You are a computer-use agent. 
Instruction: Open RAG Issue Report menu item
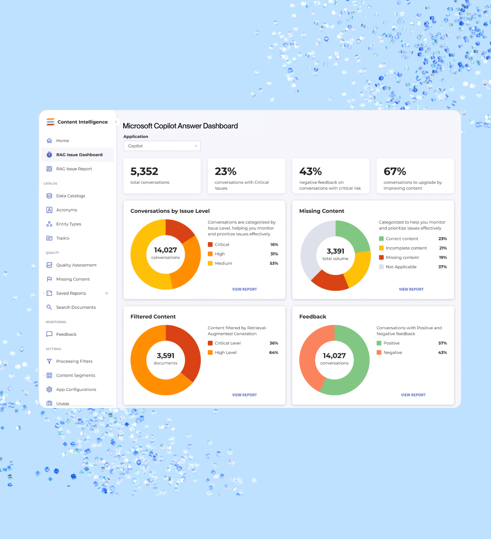coord(77,169)
